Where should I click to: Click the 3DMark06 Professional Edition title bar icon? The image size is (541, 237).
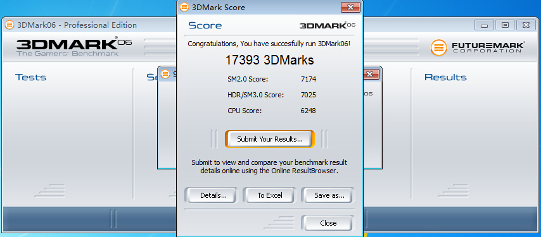(10, 25)
